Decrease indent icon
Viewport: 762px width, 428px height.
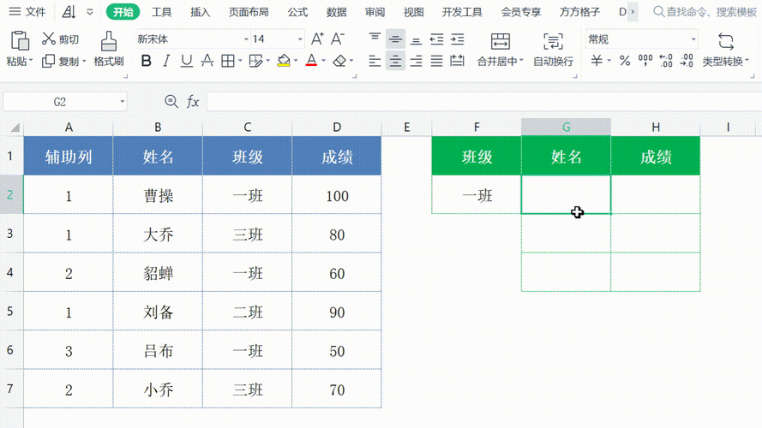[x=437, y=39]
